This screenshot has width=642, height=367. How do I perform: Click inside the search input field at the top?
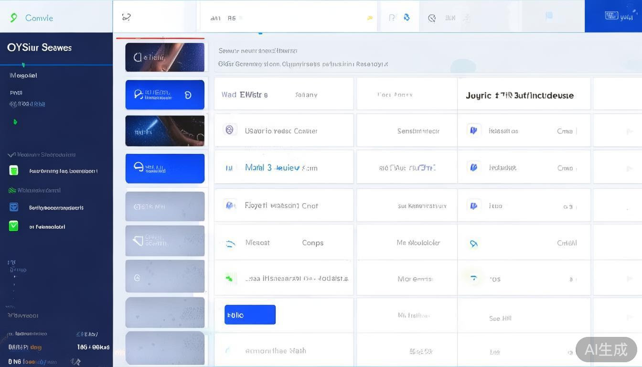pyautogui.click(x=287, y=18)
